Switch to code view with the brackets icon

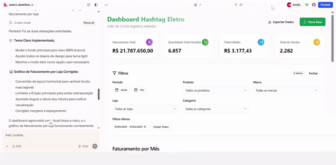coord(106,5)
